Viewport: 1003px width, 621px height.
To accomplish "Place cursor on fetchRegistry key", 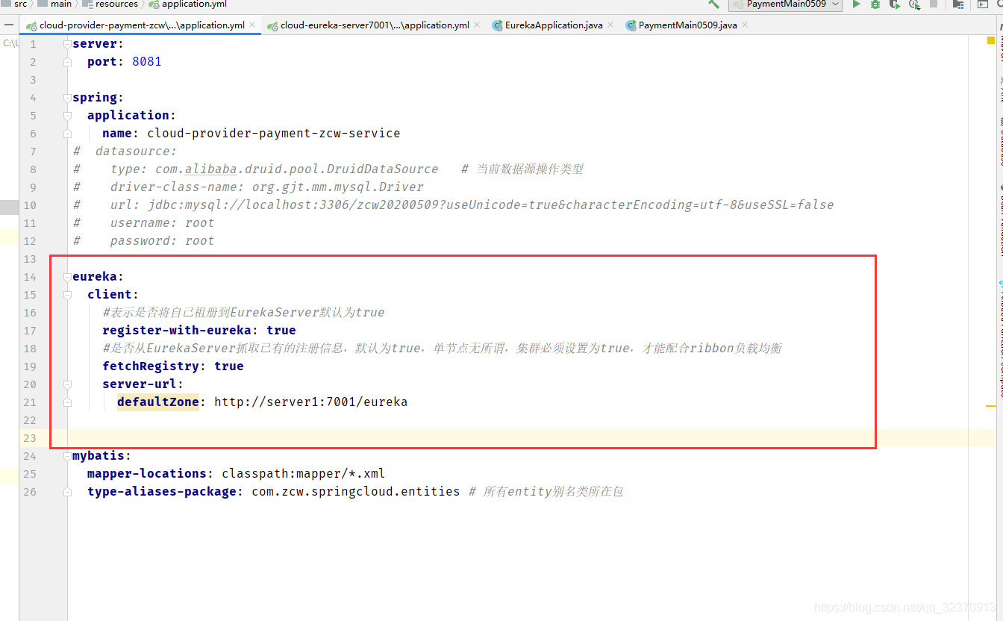I will pyautogui.click(x=150, y=366).
